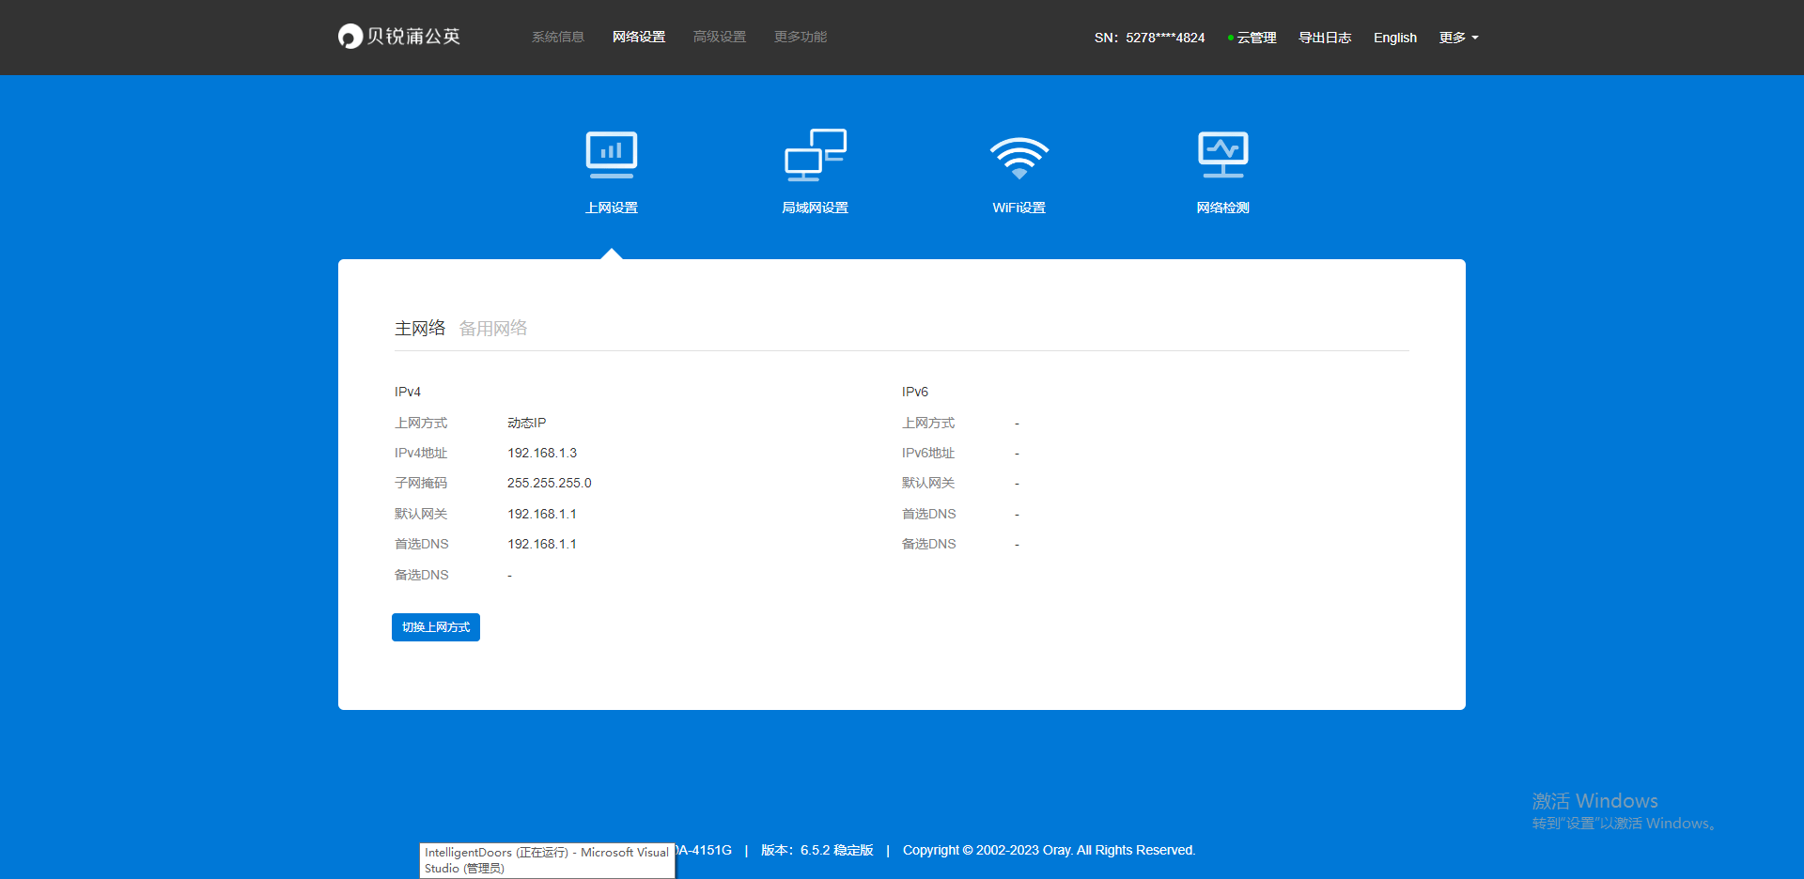Click the SN serial number text
The image size is (1804, 879).
coord(1149,38)
